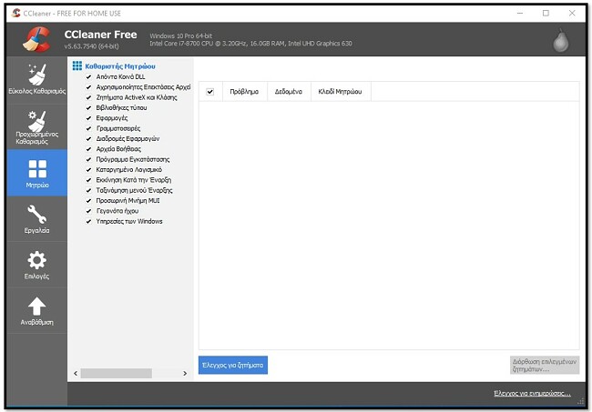Minimize the CCleaner window
The height and width of the screenshot is (412, 592).
[x=520, y=14]
